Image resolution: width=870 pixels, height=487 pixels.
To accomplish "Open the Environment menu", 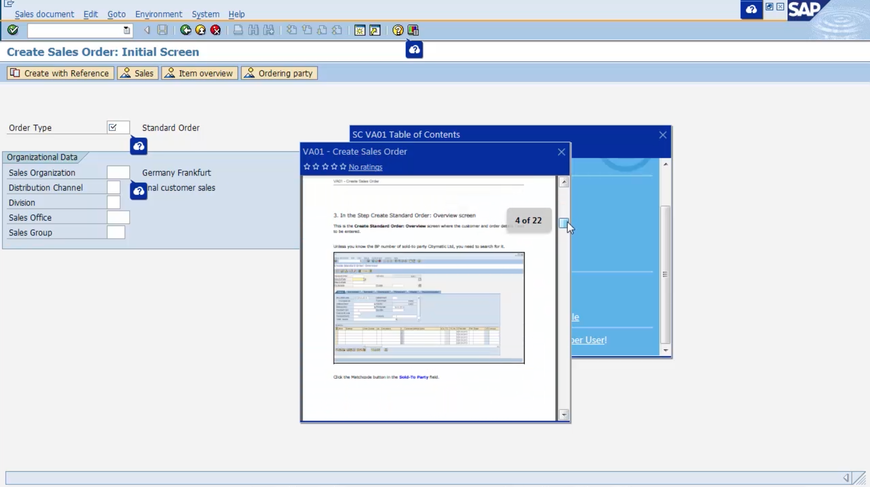I will [159, 14].
